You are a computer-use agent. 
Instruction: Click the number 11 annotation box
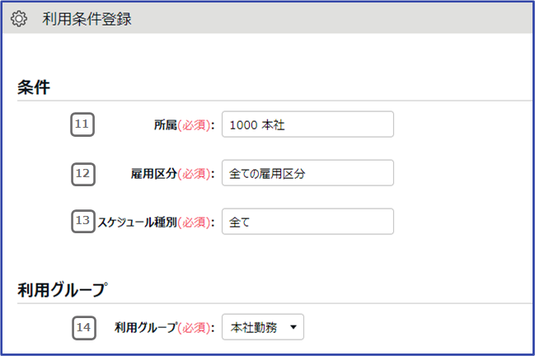click(x=82, y=124)
